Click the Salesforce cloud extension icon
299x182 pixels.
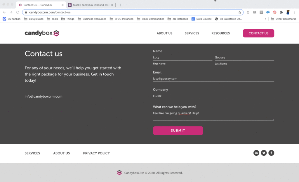268,12
